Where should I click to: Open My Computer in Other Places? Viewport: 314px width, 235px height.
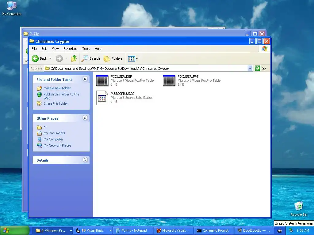click(53, 139)
